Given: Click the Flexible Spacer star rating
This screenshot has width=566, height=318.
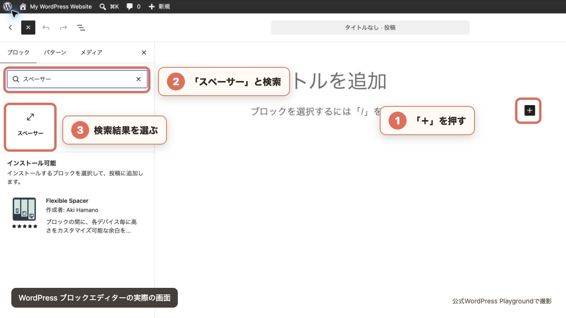Looking at the screenshot, I should point(25,227).
